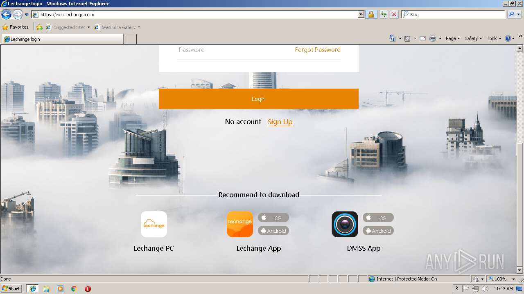524x294 pixels.
Task: Open the Safety menu
Action: [x=473, y=38]
